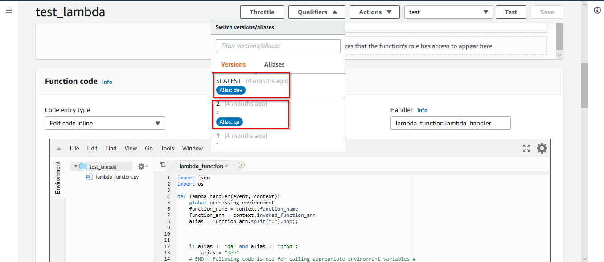Expand the code editor to fullscreen
Screen dimensions: 604x262
point(527,148)
